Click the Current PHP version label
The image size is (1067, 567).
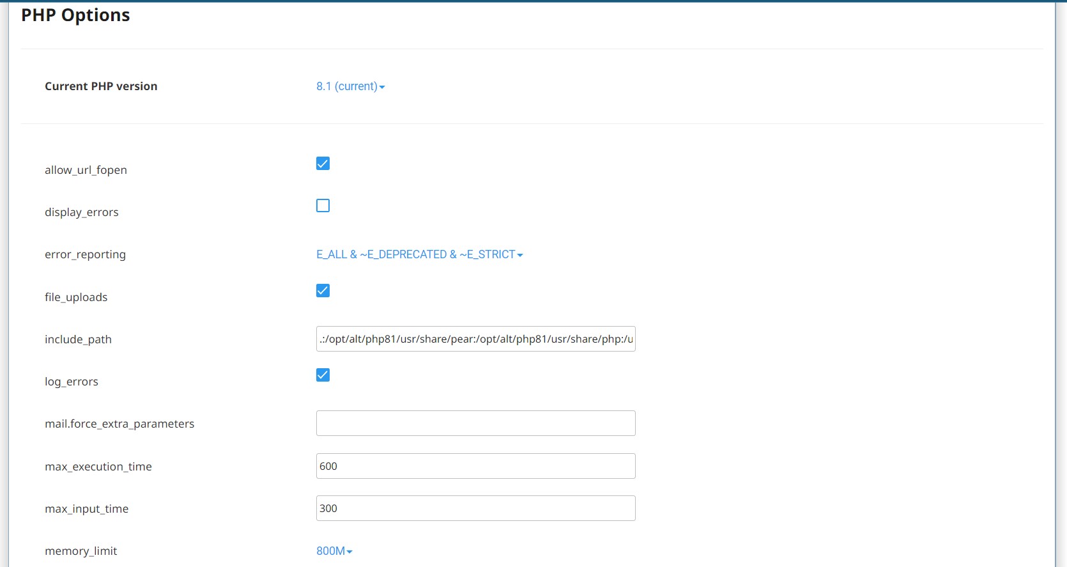pos(101,86)
